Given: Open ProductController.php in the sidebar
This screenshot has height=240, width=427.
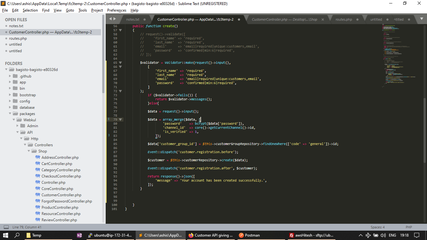Looking at the screenshot, I should coord(60,207).
